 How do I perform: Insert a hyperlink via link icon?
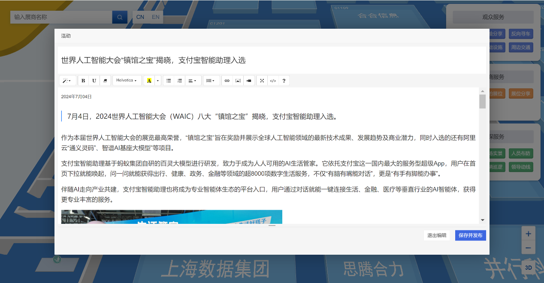[x=227, y=81]
